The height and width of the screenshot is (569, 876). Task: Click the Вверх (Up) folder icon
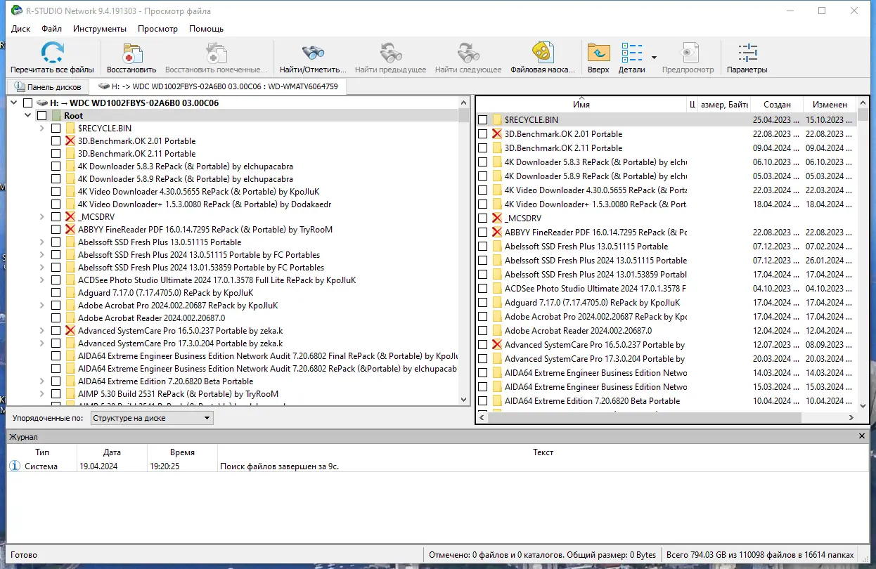[x=598, y=53]
